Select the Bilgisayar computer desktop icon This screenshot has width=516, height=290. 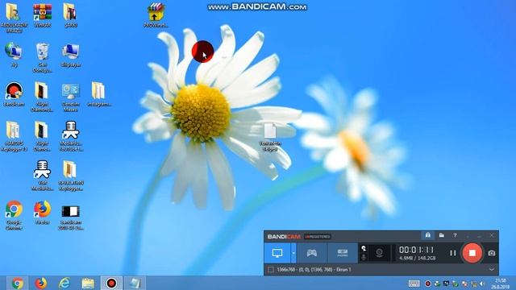click(x=71, y=55)
